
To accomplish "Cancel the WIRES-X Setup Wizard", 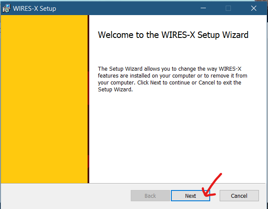I will pos(239,196).
